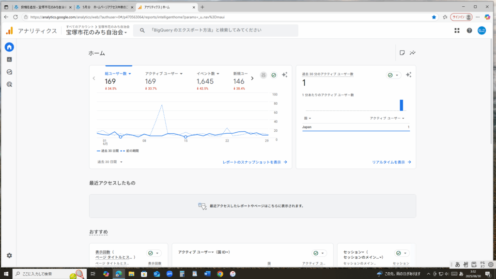496x279 pixels.
Task: Open the checkmark dropdown on the realtime card
Action: point(393,75)
